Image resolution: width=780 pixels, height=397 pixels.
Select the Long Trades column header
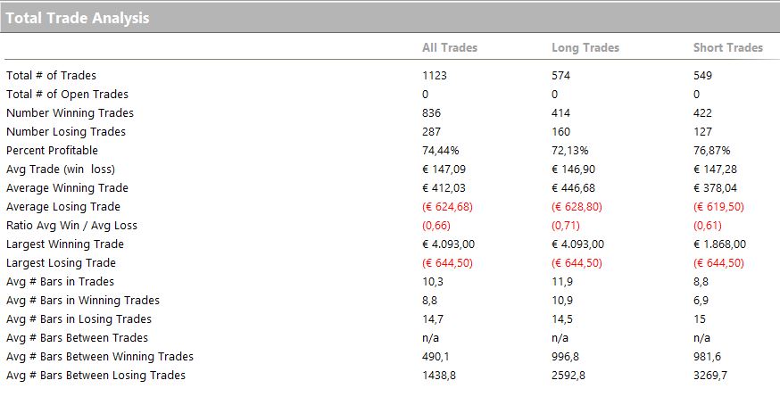pos(585,48)
